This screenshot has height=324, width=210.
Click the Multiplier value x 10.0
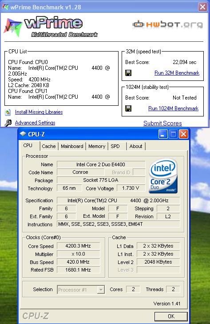tap(78, 254)
